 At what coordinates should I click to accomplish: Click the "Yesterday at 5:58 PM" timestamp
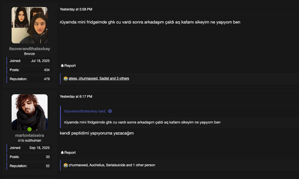[x=76, y=9]
